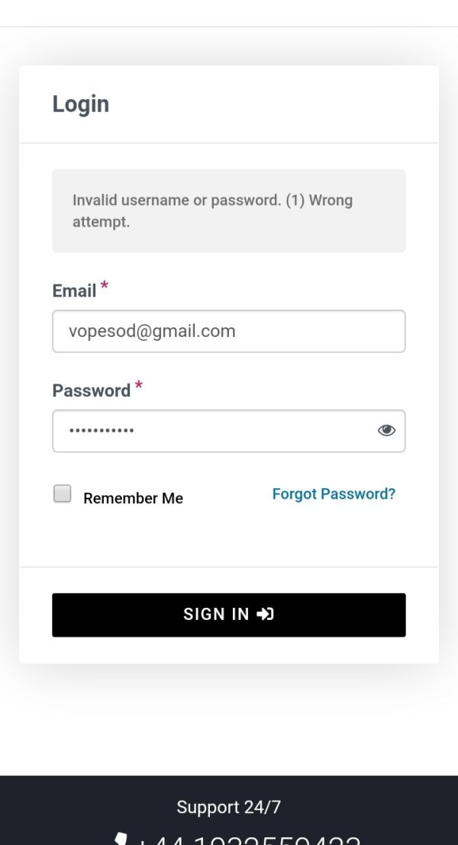Submit the form with SIGN IN button

(229, 615)
